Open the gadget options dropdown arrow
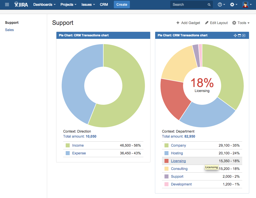256x198 pixels. pyautogui.click(x=244, y=36)
